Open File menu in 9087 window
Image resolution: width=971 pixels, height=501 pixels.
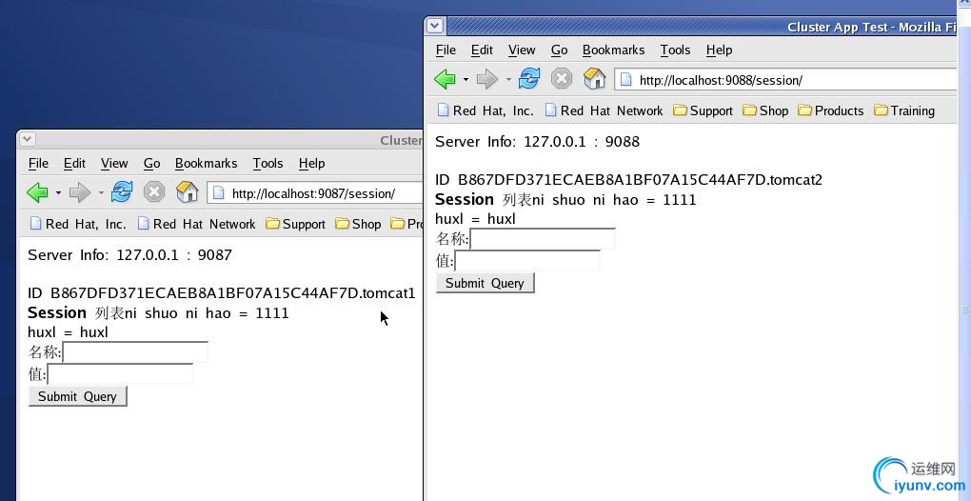click(38, 164)
